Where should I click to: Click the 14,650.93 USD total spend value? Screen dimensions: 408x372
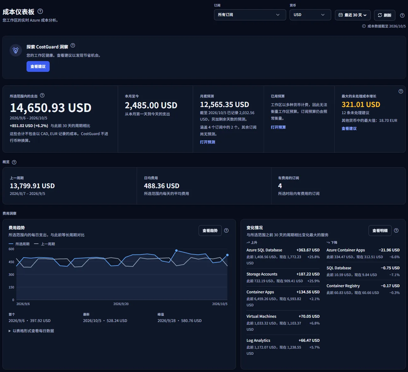coord(51,108)
